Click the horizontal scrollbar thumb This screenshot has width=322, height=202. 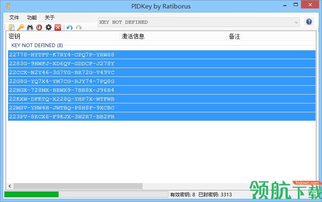click(78, 186)
